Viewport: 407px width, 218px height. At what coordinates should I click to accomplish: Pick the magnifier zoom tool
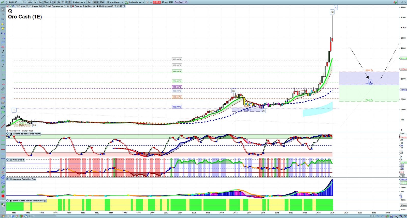(3, 14)
